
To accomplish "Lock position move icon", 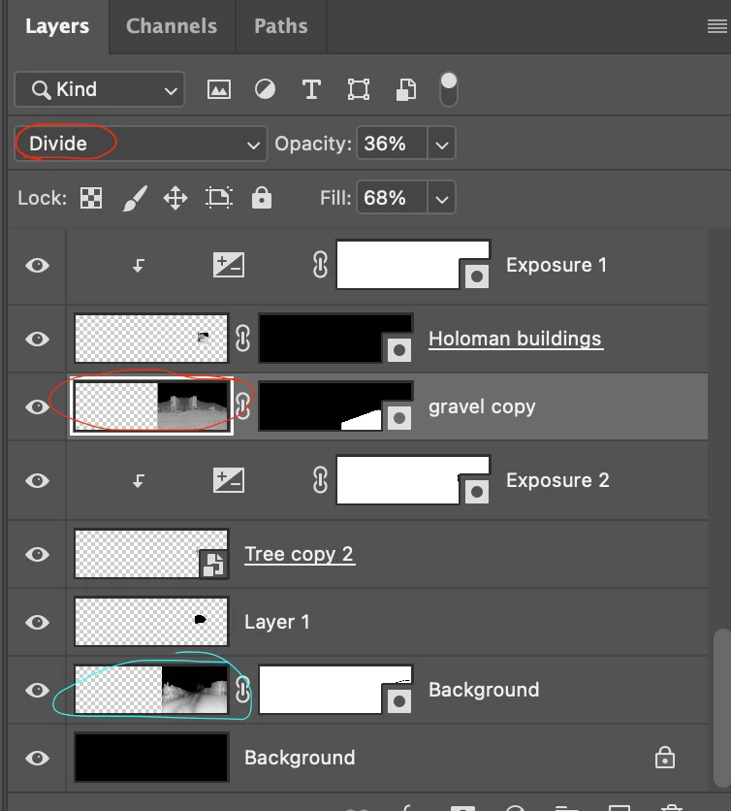I will tap(175, 198).
